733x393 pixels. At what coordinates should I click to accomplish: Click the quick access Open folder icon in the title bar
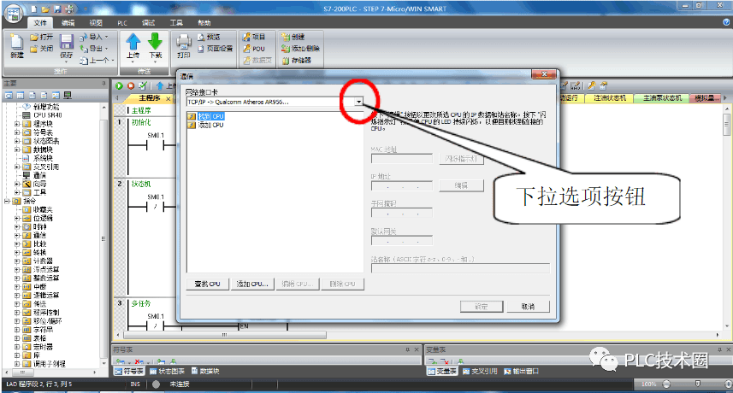45,9
